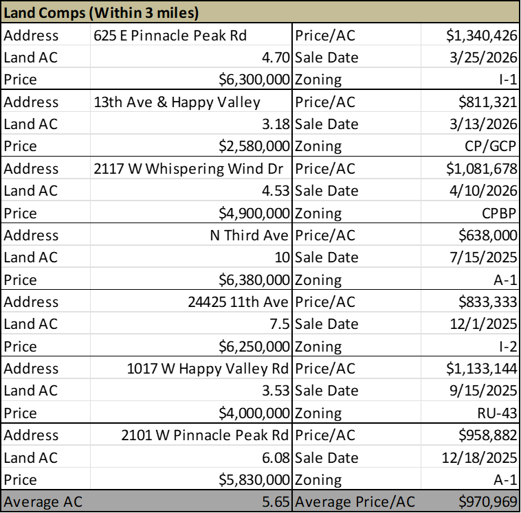Viewport: 521px width, 513px height.
Task: Click the address cell 'N Third Ave'
Action: tap(190, 235)
